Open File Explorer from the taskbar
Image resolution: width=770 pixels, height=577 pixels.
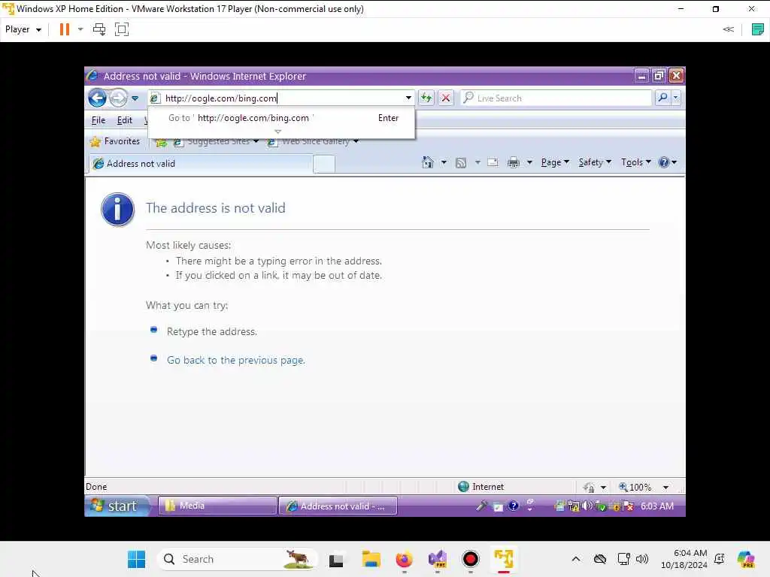coord(371,559)
